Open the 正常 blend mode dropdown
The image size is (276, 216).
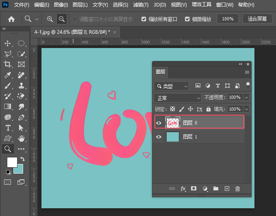click(177, 98)
